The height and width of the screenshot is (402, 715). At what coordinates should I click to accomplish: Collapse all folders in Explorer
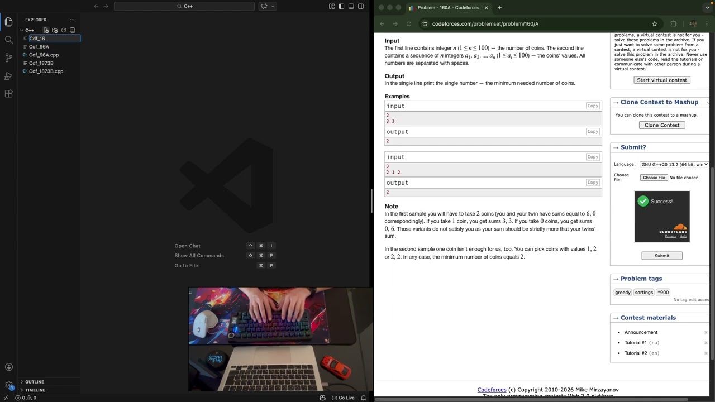(x=73, y=30)
